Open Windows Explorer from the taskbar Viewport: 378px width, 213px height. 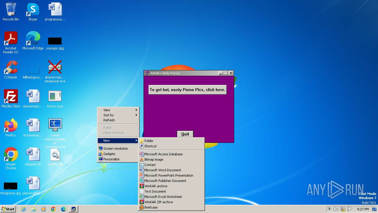(x=33, y=209)
